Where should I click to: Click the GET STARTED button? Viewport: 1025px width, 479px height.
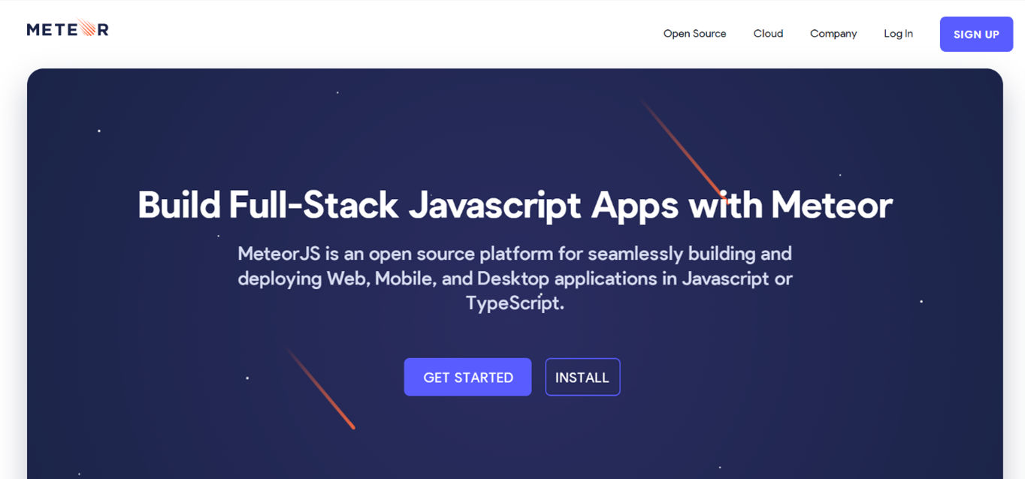[x=467, y=377]
